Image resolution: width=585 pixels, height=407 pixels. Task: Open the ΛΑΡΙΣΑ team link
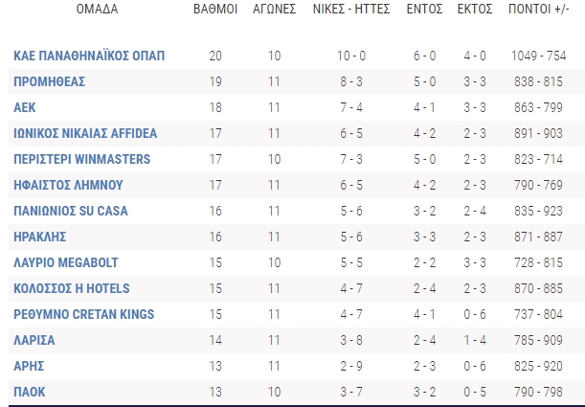coord(34,340)
